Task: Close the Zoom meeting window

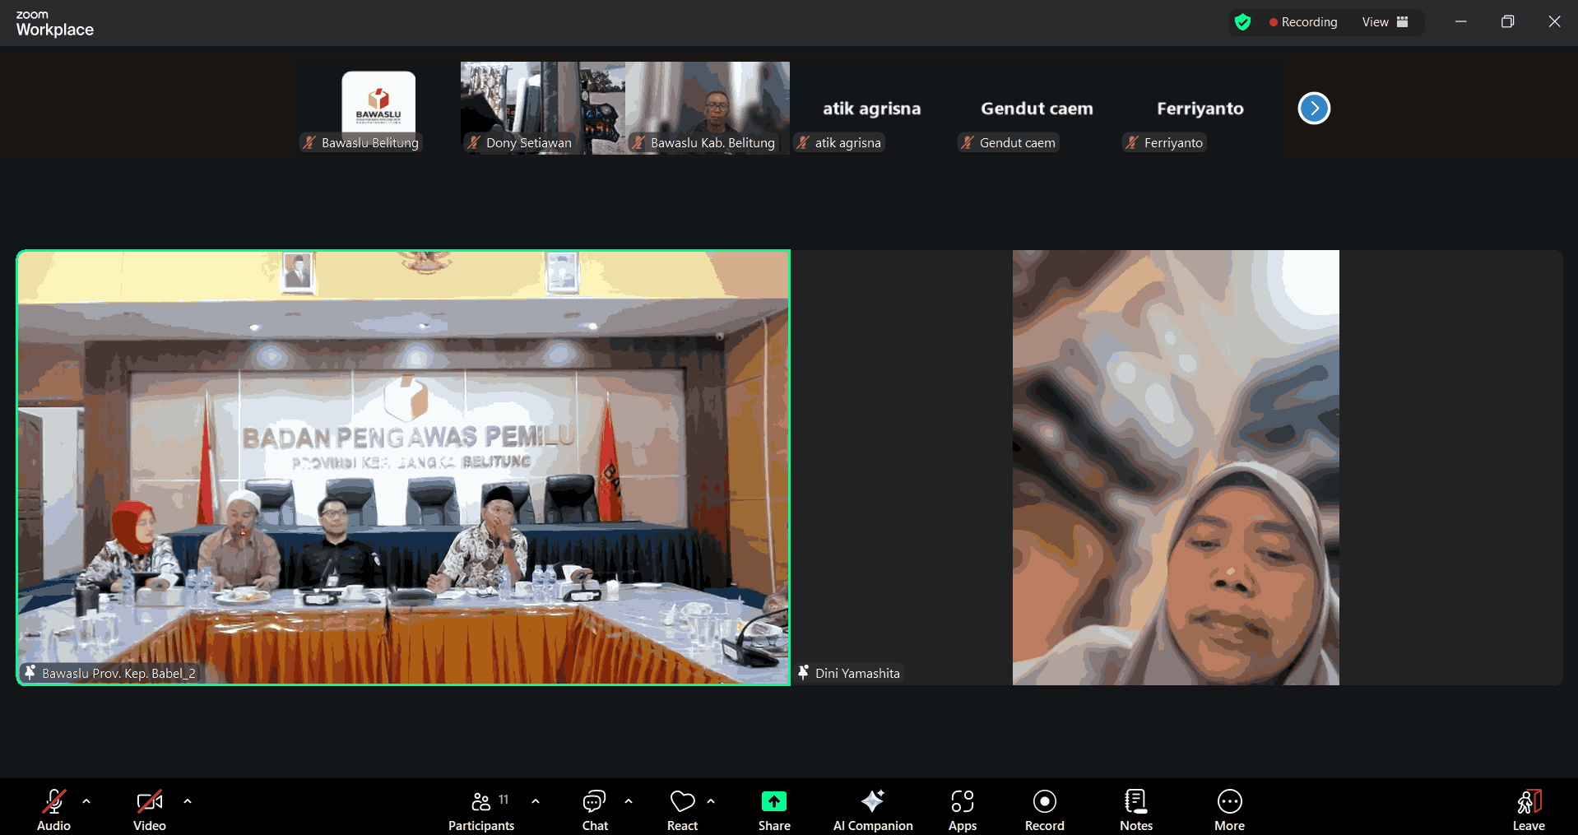Action: pos(1554,21)
